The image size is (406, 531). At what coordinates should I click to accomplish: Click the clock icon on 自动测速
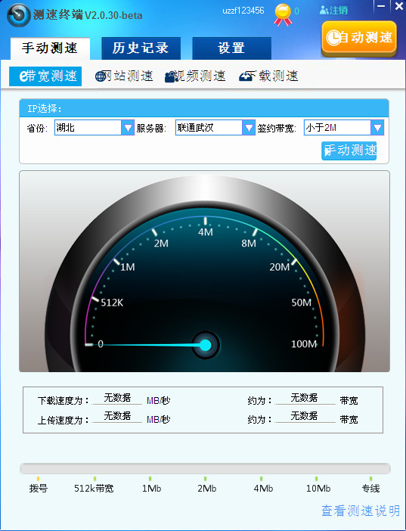(333, 38)
